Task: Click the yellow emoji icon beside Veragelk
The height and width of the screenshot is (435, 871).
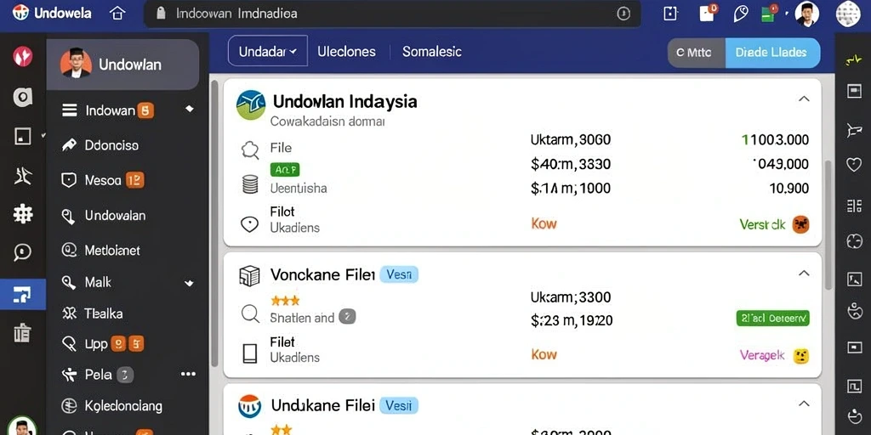Action: pyautogui.click(x=800, y=356)
